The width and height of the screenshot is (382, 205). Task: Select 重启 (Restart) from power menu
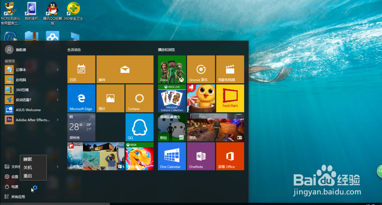[x=33, y=176]
